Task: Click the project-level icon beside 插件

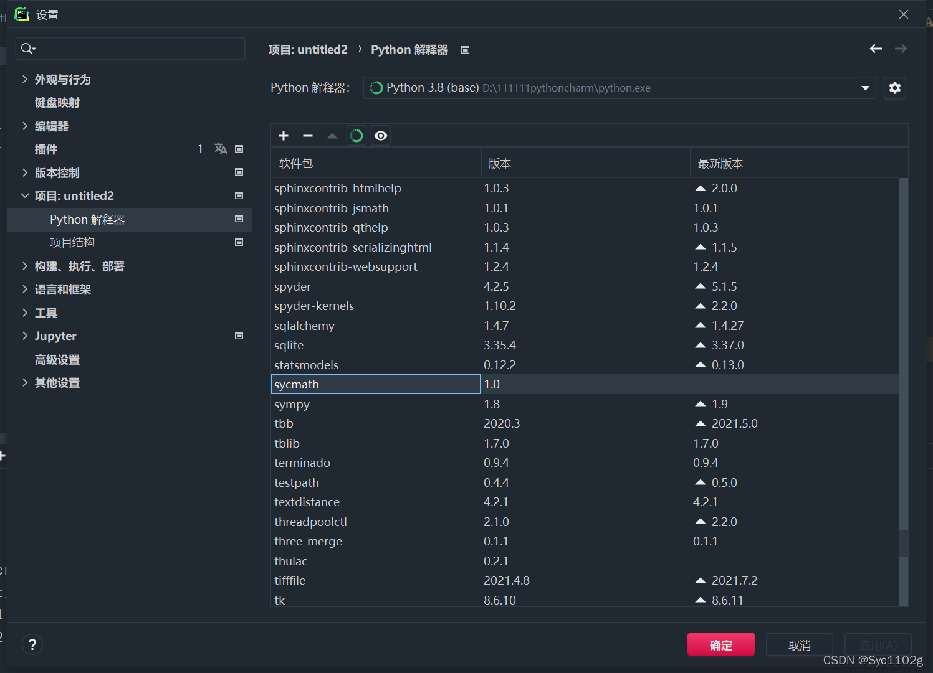Action: point(239,149)
